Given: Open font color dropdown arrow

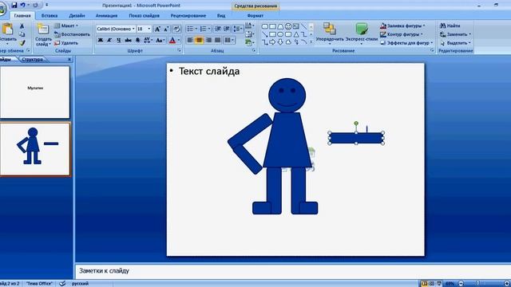Looking at the screenshot, I should click(179, 40).
